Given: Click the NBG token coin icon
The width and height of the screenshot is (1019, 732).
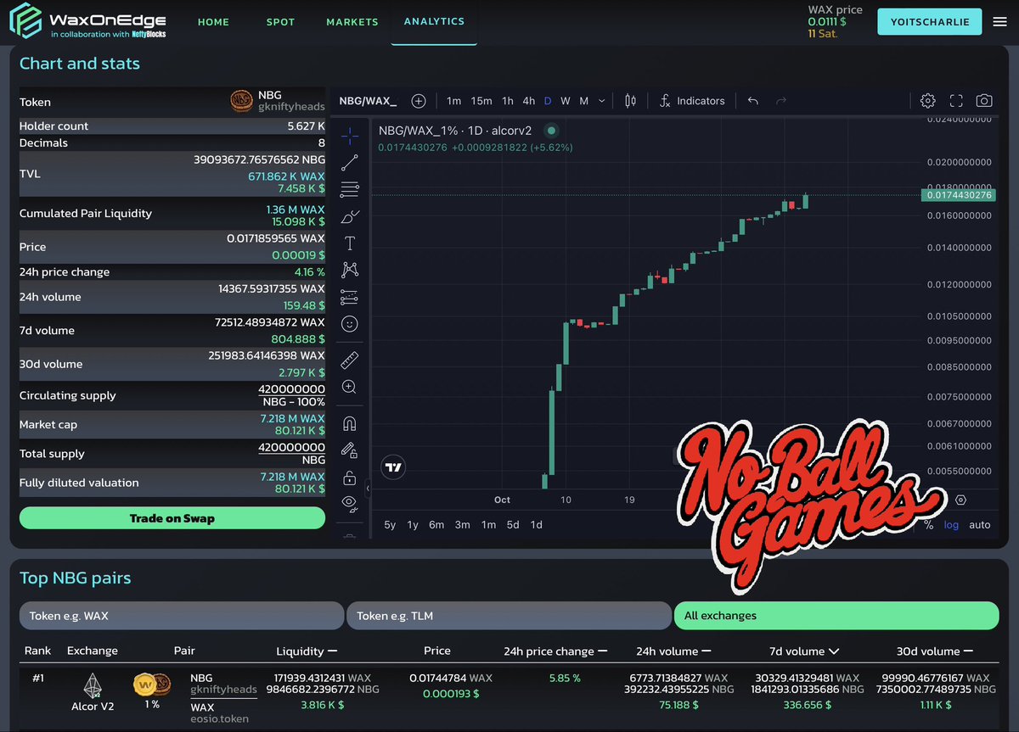Looking at the screenshot, I should (x=242, y=102).
